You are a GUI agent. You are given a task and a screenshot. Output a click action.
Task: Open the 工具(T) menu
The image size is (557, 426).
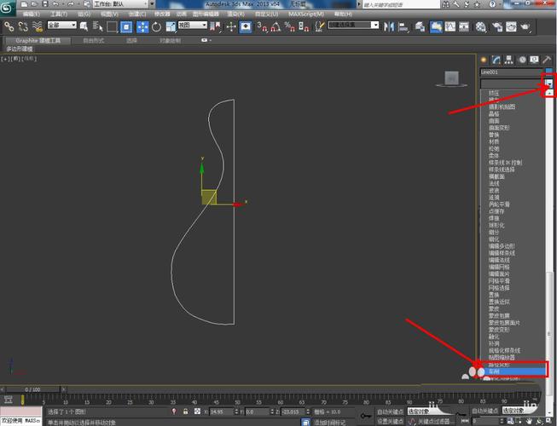pos(59,14)
